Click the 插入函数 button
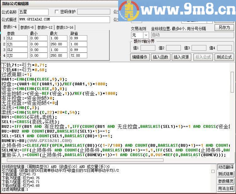This screenshot has width=236, height=194. [160, 57]
